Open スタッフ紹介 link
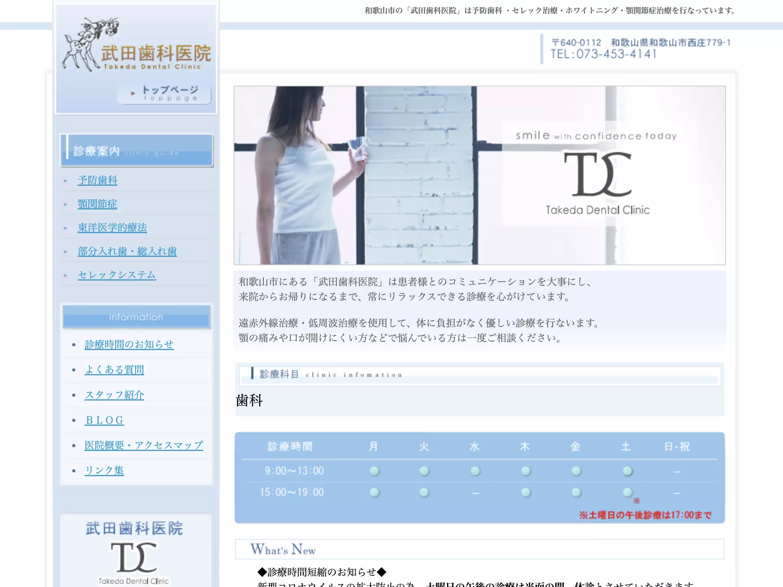This screenshot has width=783, height=587. tap(114, 395)
